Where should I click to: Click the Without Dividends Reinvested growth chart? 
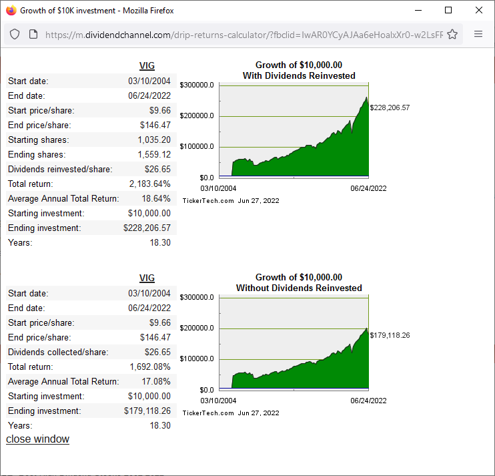294,343
